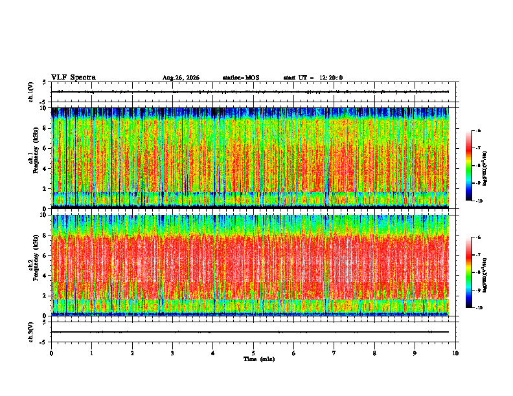
Task: Click the Time (min) axis label
Action: point(259,359)
